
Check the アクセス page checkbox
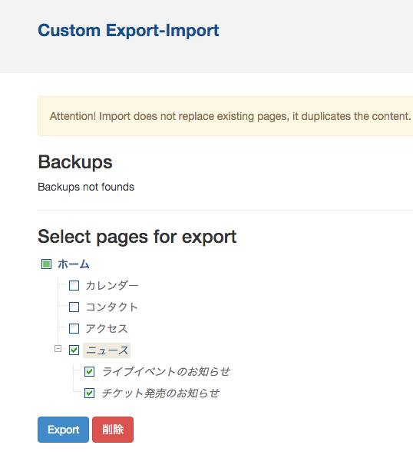click(x=74, y=329)
